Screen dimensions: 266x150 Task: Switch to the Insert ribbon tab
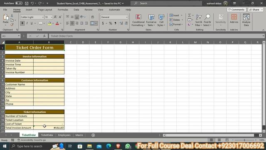(29, 10)
